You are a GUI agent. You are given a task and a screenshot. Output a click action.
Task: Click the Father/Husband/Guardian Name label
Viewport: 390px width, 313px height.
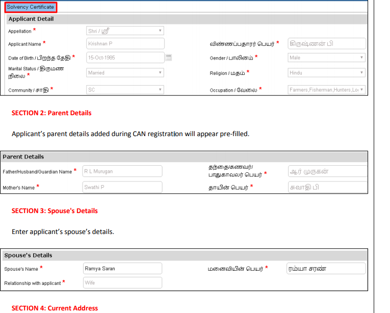click(x=37, y=172)
